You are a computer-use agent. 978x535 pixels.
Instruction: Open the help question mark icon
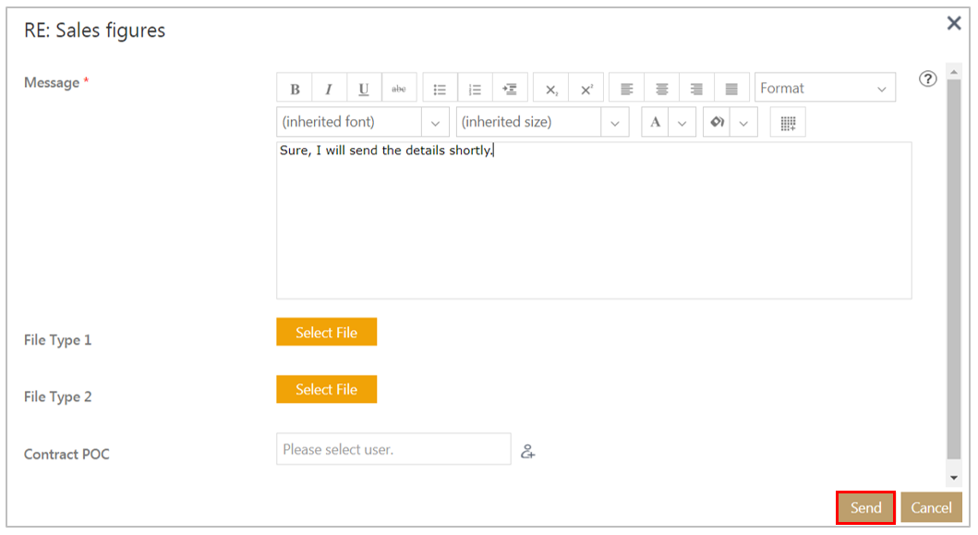click(928, 79)
